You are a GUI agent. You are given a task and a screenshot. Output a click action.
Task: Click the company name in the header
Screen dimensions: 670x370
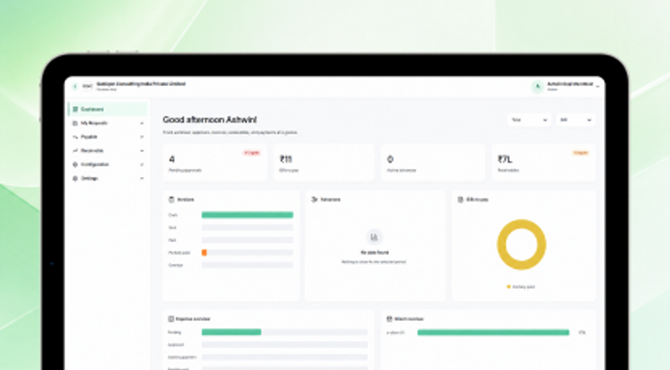141,84
